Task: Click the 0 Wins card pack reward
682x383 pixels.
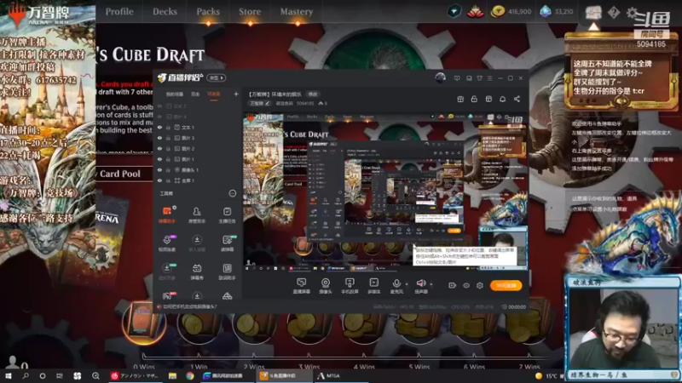Action: pos(144,323)
